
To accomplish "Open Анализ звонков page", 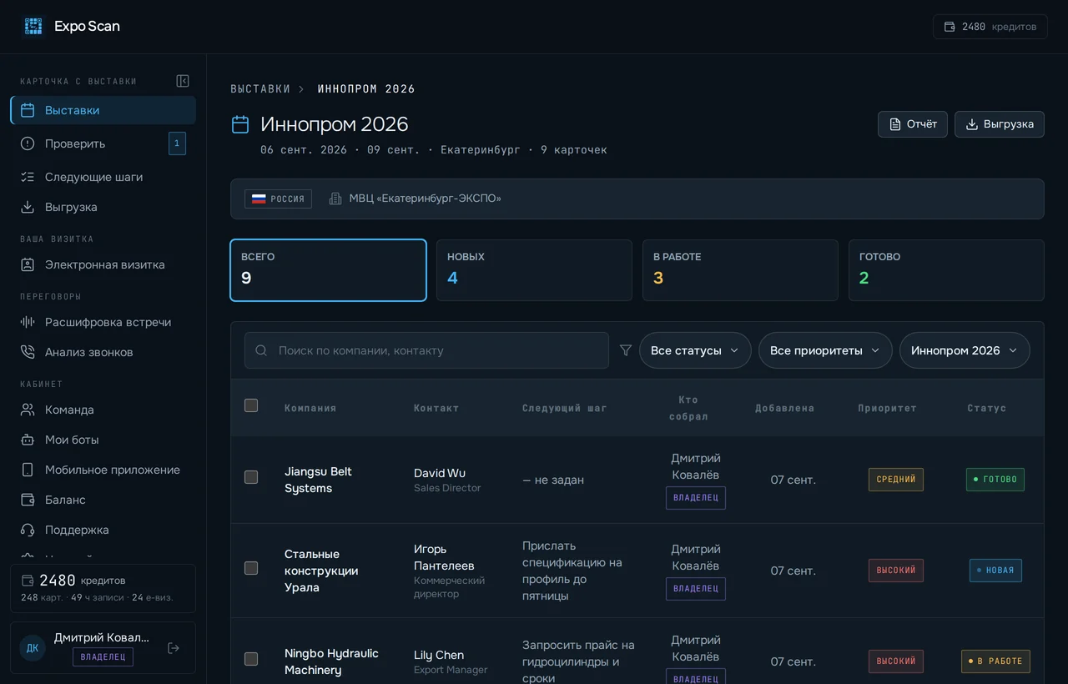I will (103, 352).
